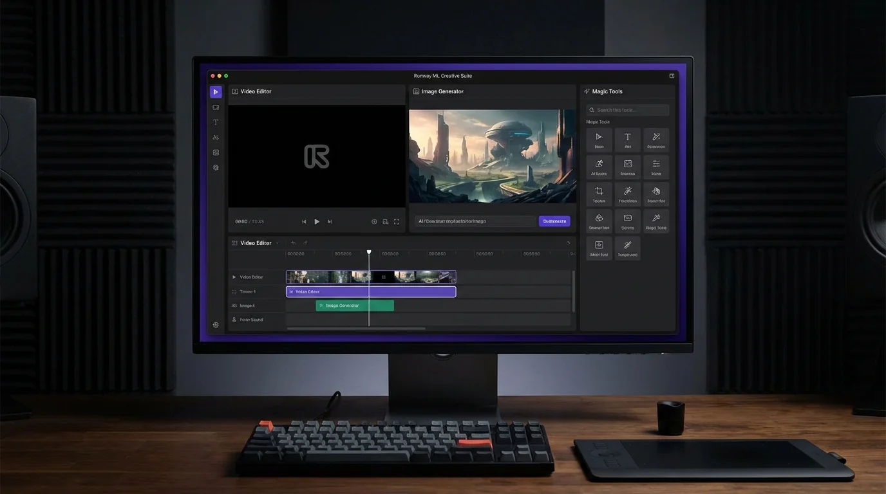The image size is (886, 494).
Task: Select the crop tool tile in Magic Tools
Action: click(599, 192)
